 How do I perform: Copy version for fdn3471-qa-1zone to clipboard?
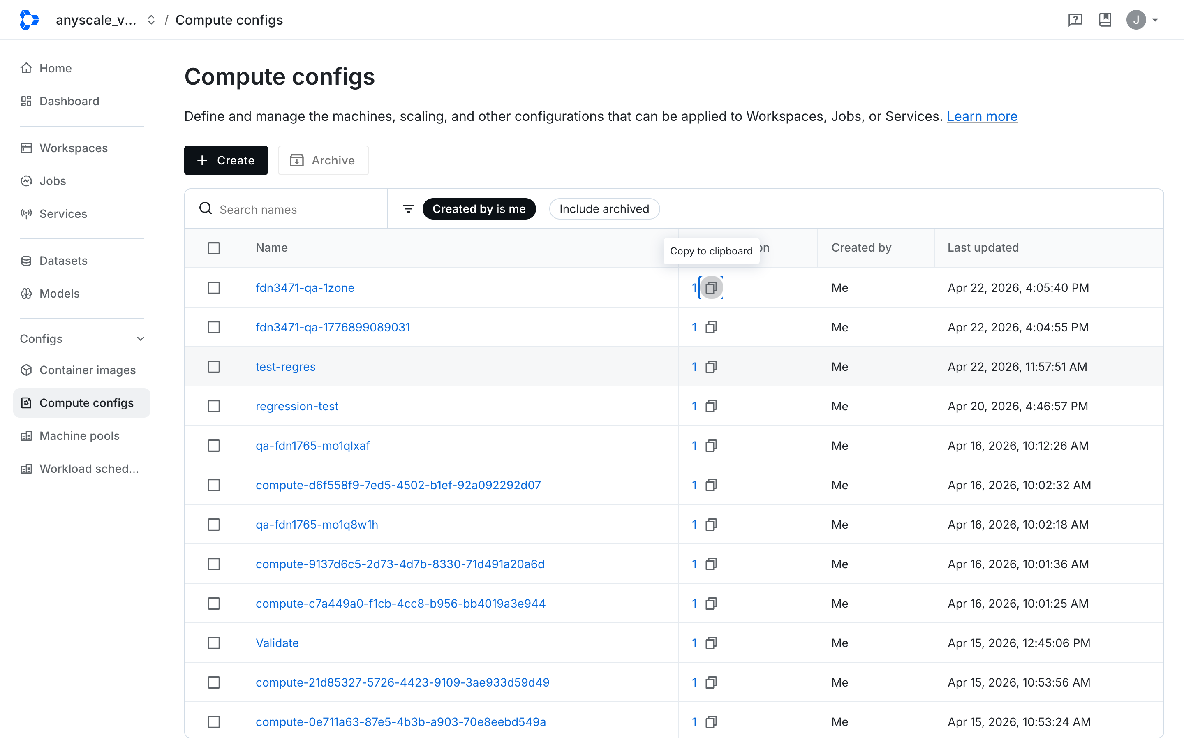pos(711,288)
